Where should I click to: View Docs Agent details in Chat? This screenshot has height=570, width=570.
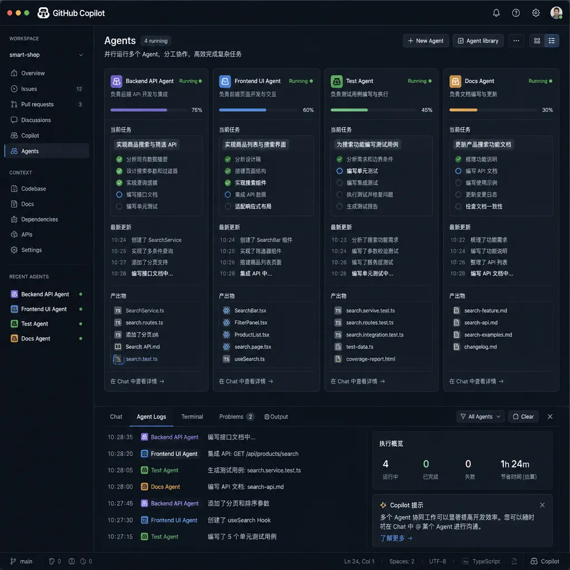pos(476,381)
